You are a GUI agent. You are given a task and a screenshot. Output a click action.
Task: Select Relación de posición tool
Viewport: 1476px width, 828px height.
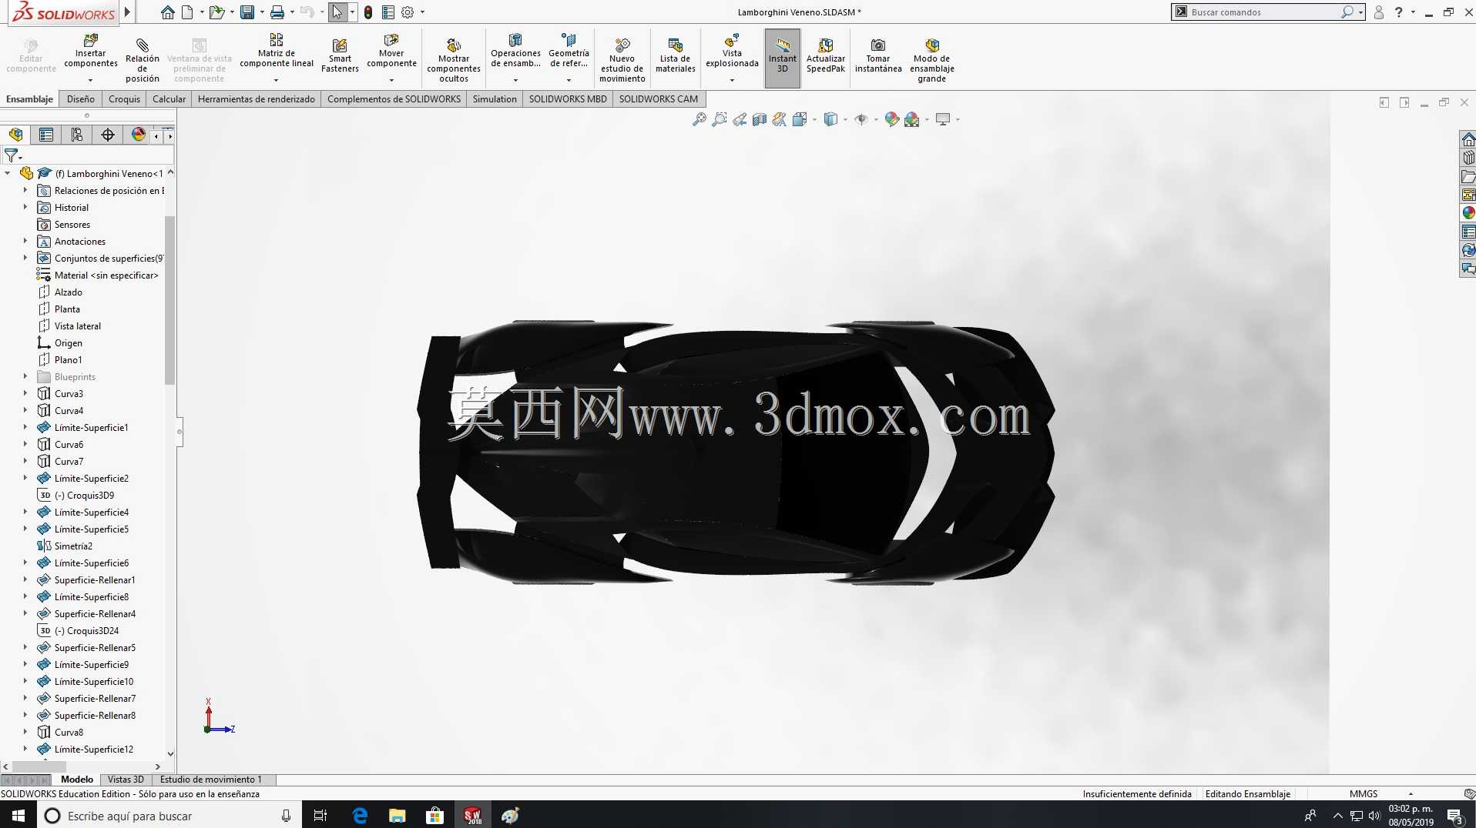143,58
